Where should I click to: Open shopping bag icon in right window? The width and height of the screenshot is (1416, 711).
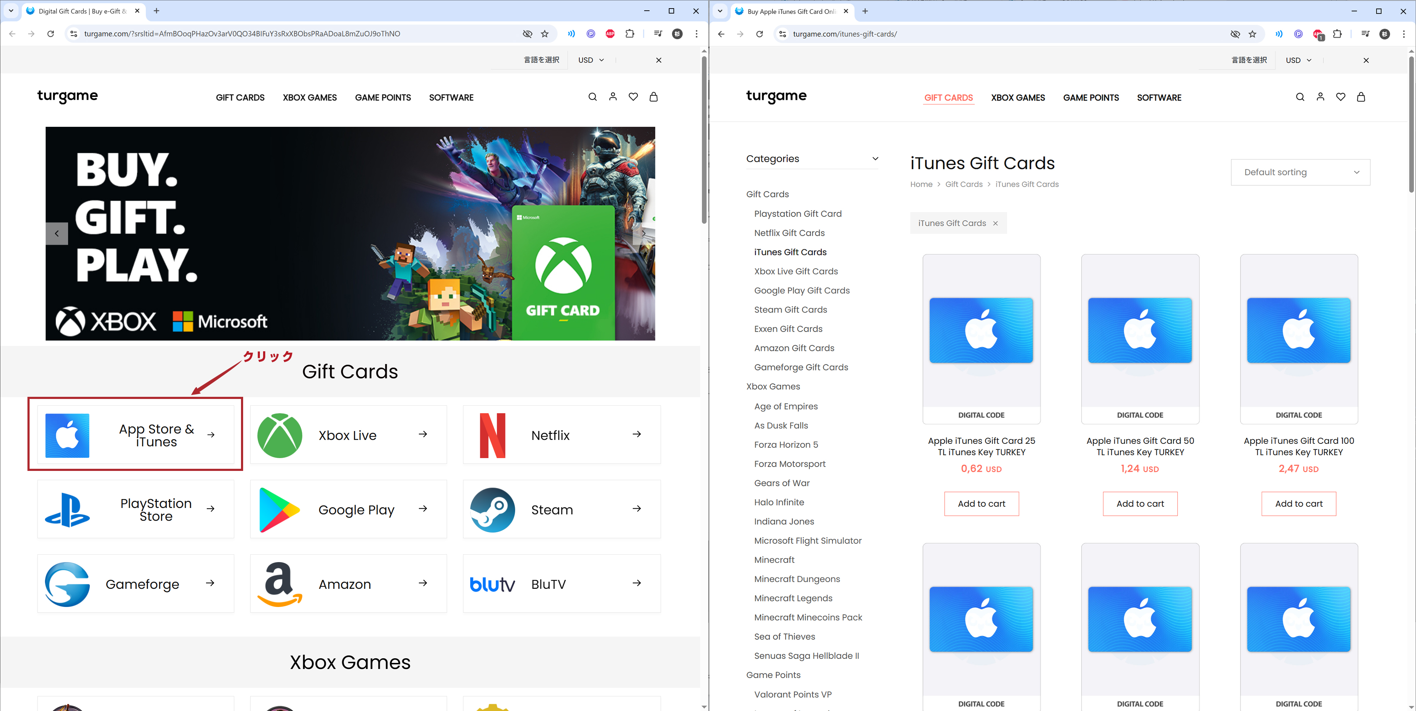(1361, 97)
